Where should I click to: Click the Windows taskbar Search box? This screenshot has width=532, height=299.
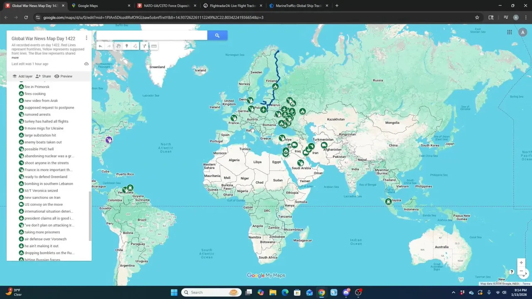coord(212,292)
